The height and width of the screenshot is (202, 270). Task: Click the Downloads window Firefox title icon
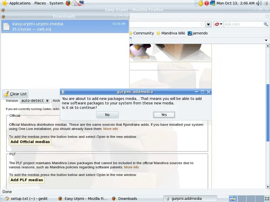pyautogui.click(x=3, y=16)
